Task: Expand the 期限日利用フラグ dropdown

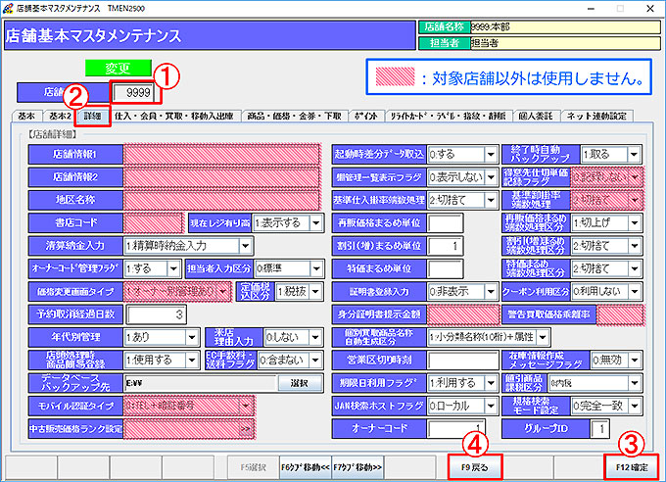Action: click(491, 383)
